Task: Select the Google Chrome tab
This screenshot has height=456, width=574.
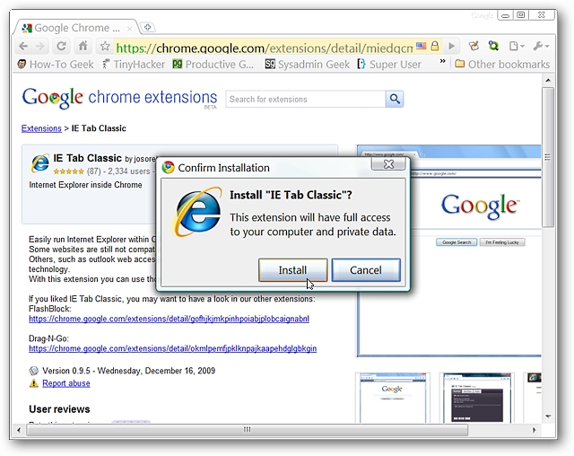Action: click(72, 27)
